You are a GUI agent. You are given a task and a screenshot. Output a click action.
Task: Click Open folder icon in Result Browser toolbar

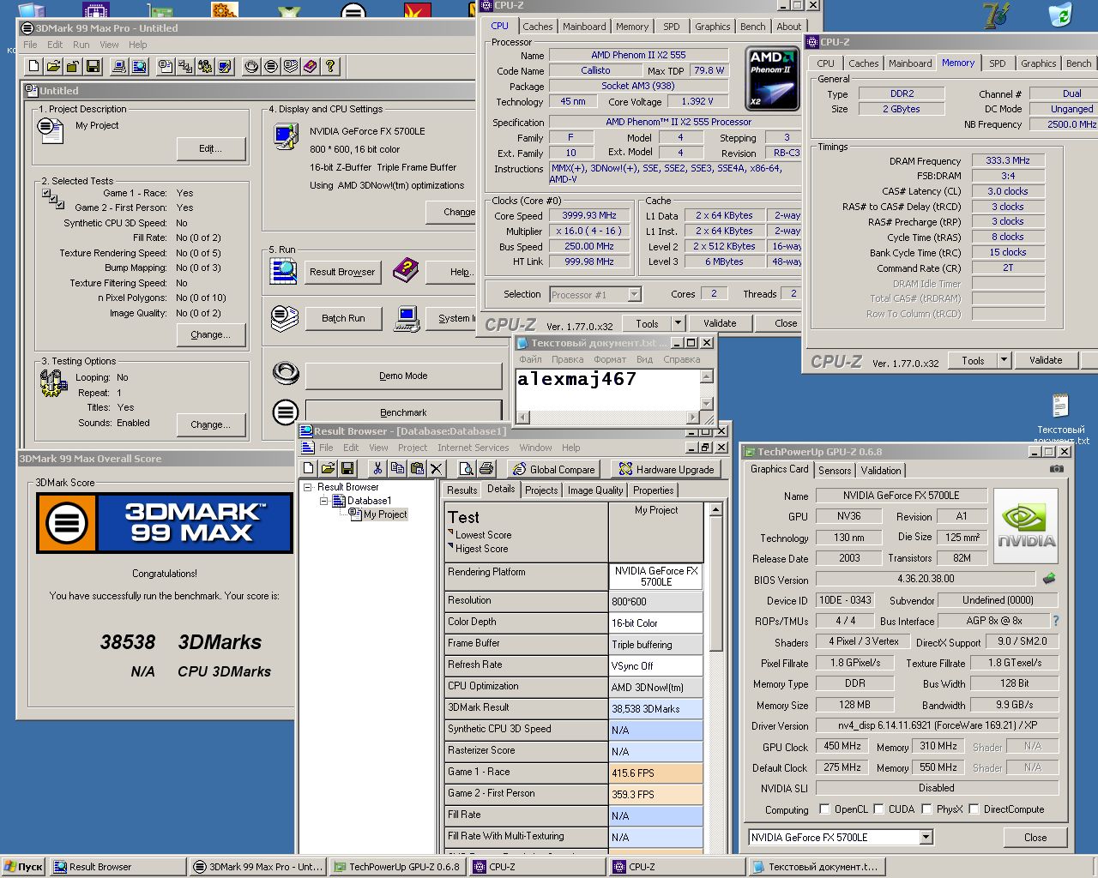[x=328, y=468]
